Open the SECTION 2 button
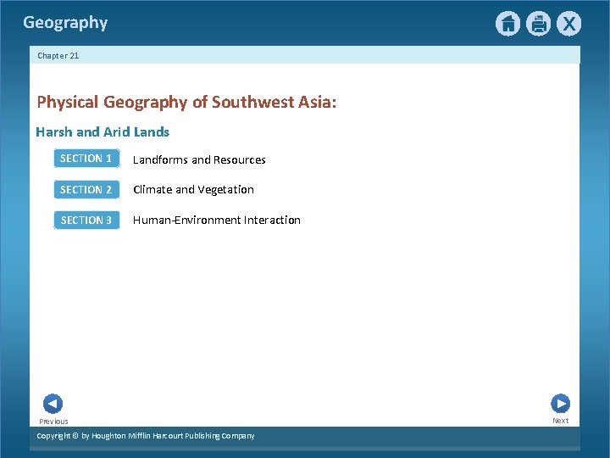The width and height of the screenshot is (610, 458). [x=86, y=189]
